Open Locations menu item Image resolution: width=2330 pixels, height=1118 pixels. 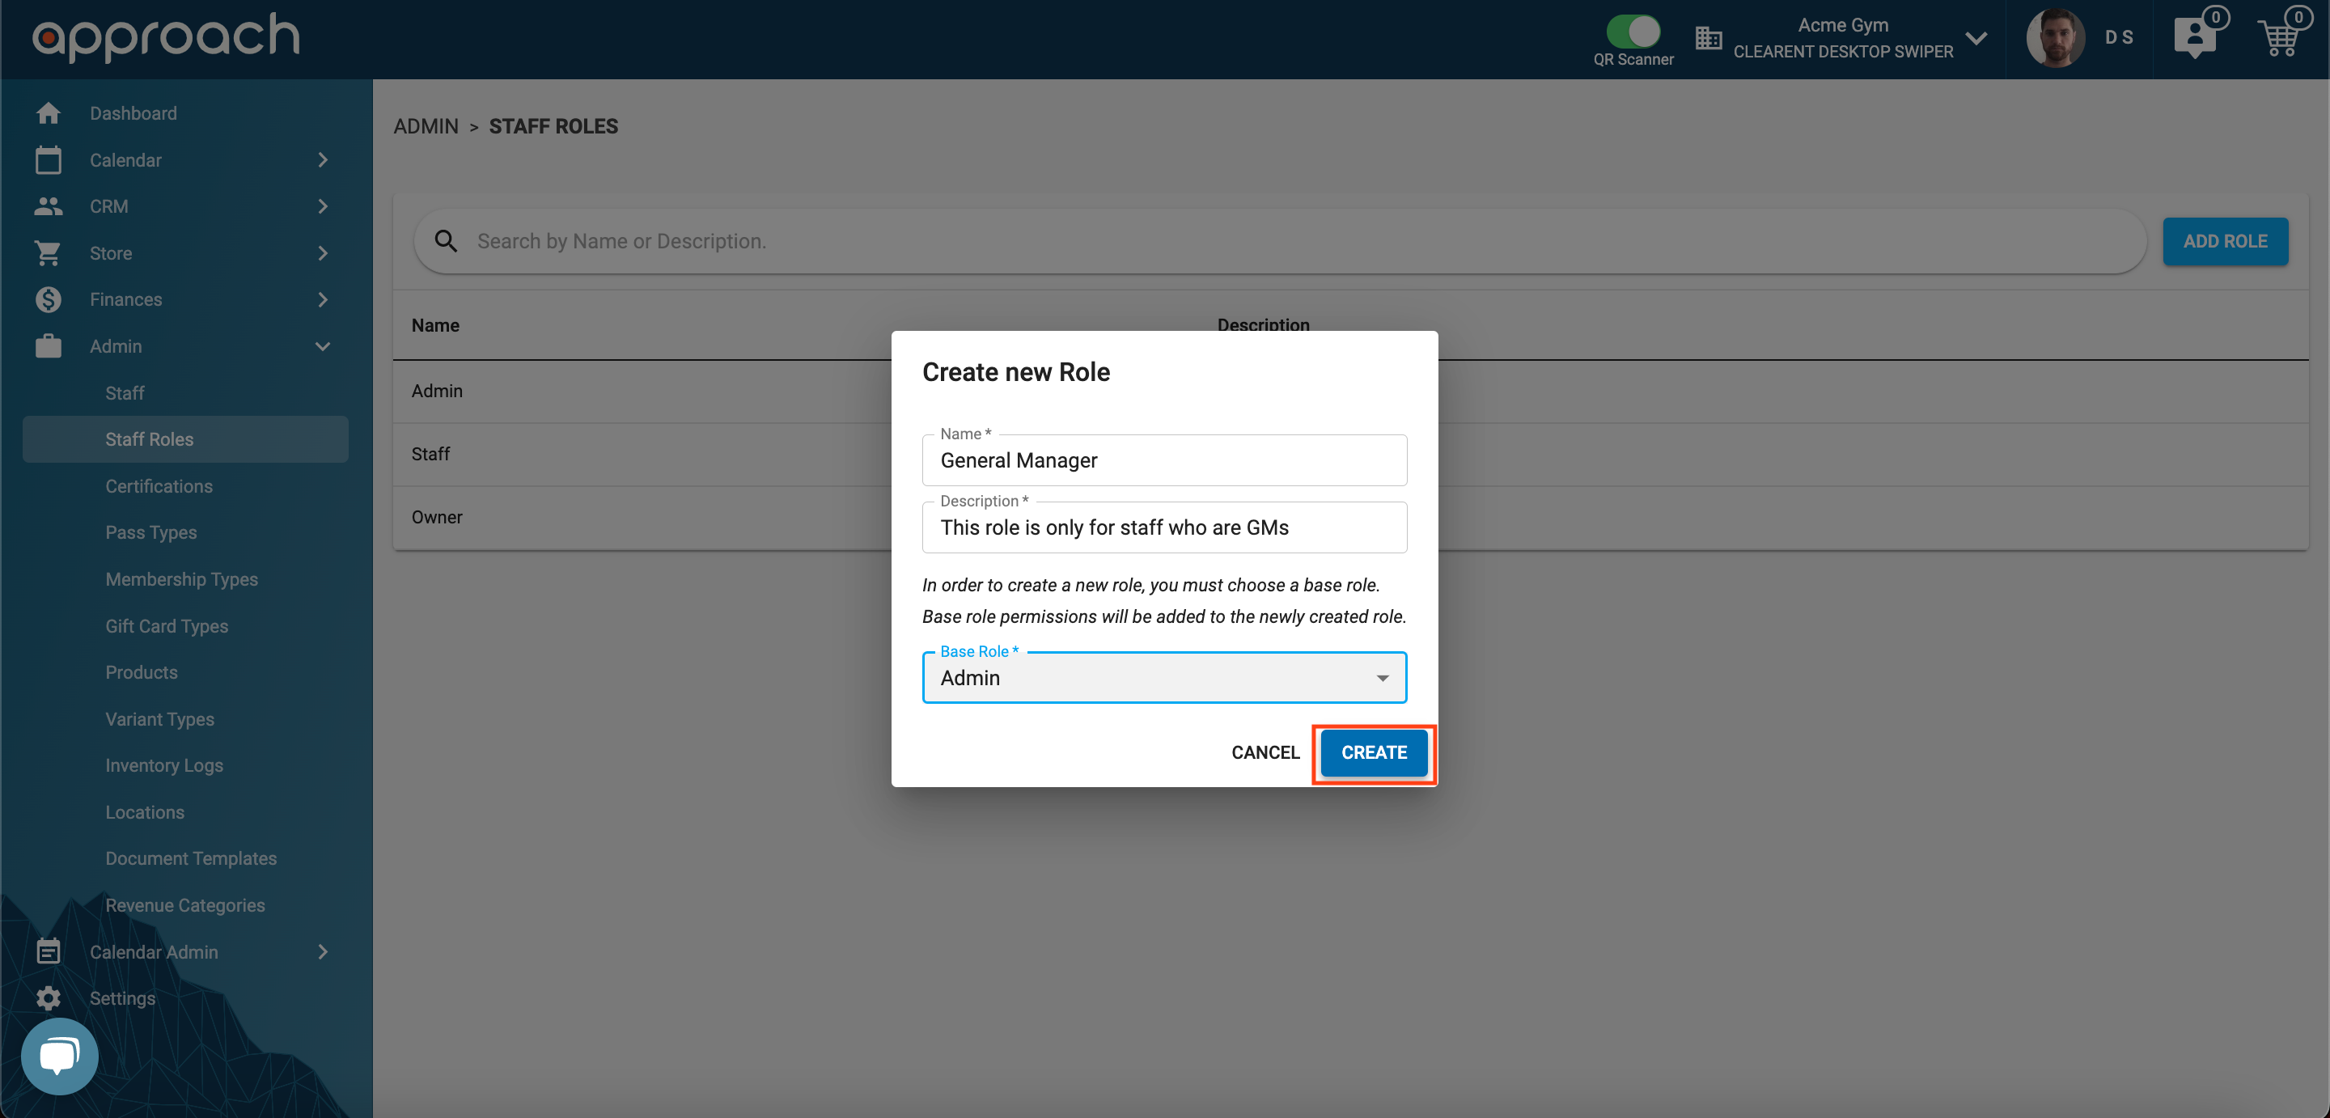[145, 812]
